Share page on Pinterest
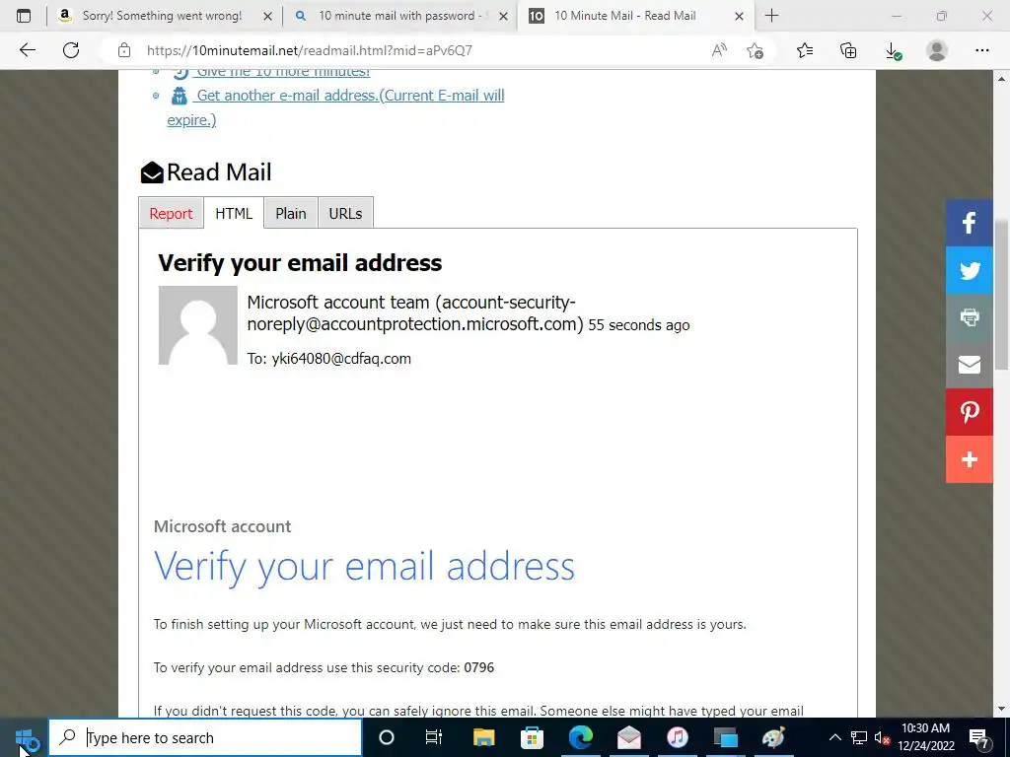 [x=969, y=412]
